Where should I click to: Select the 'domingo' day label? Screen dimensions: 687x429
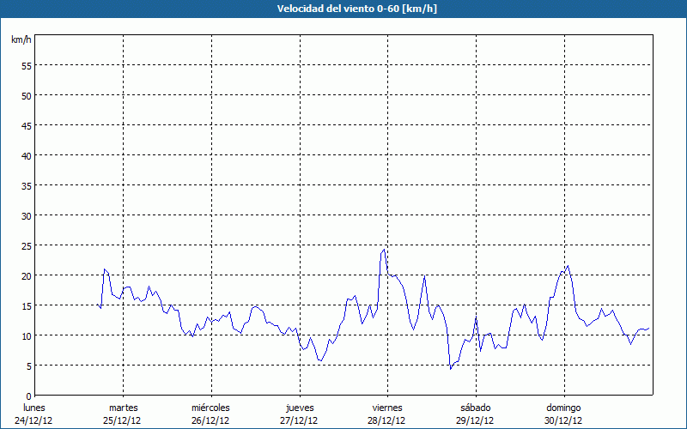(x=563, y=408)
